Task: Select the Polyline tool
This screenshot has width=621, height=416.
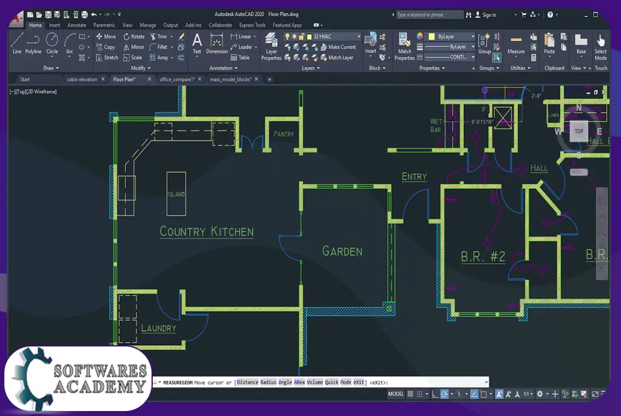Action: click(x=33, y=43)
